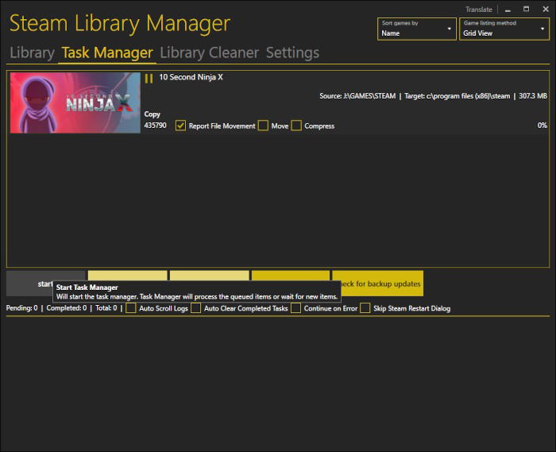Enable Continue on Error checkbox

(x=295, y=308)
